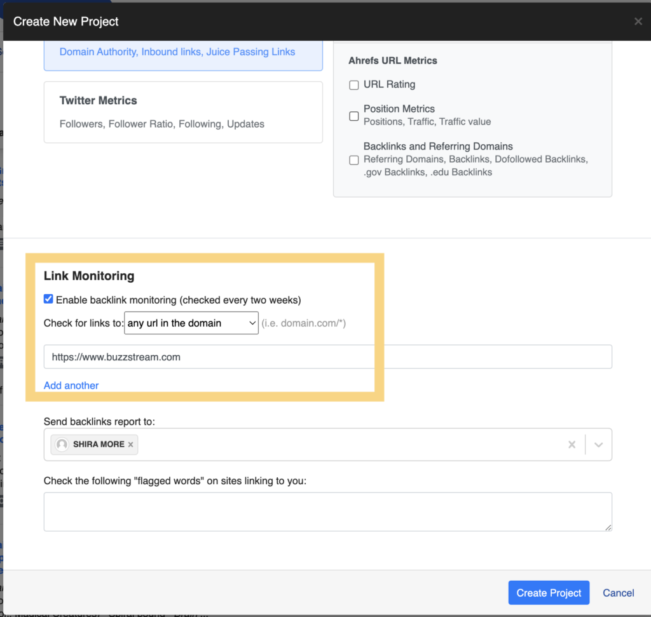Click empty area of the recipients select field
The image size is (651, 617).
[x=350, y=445]
